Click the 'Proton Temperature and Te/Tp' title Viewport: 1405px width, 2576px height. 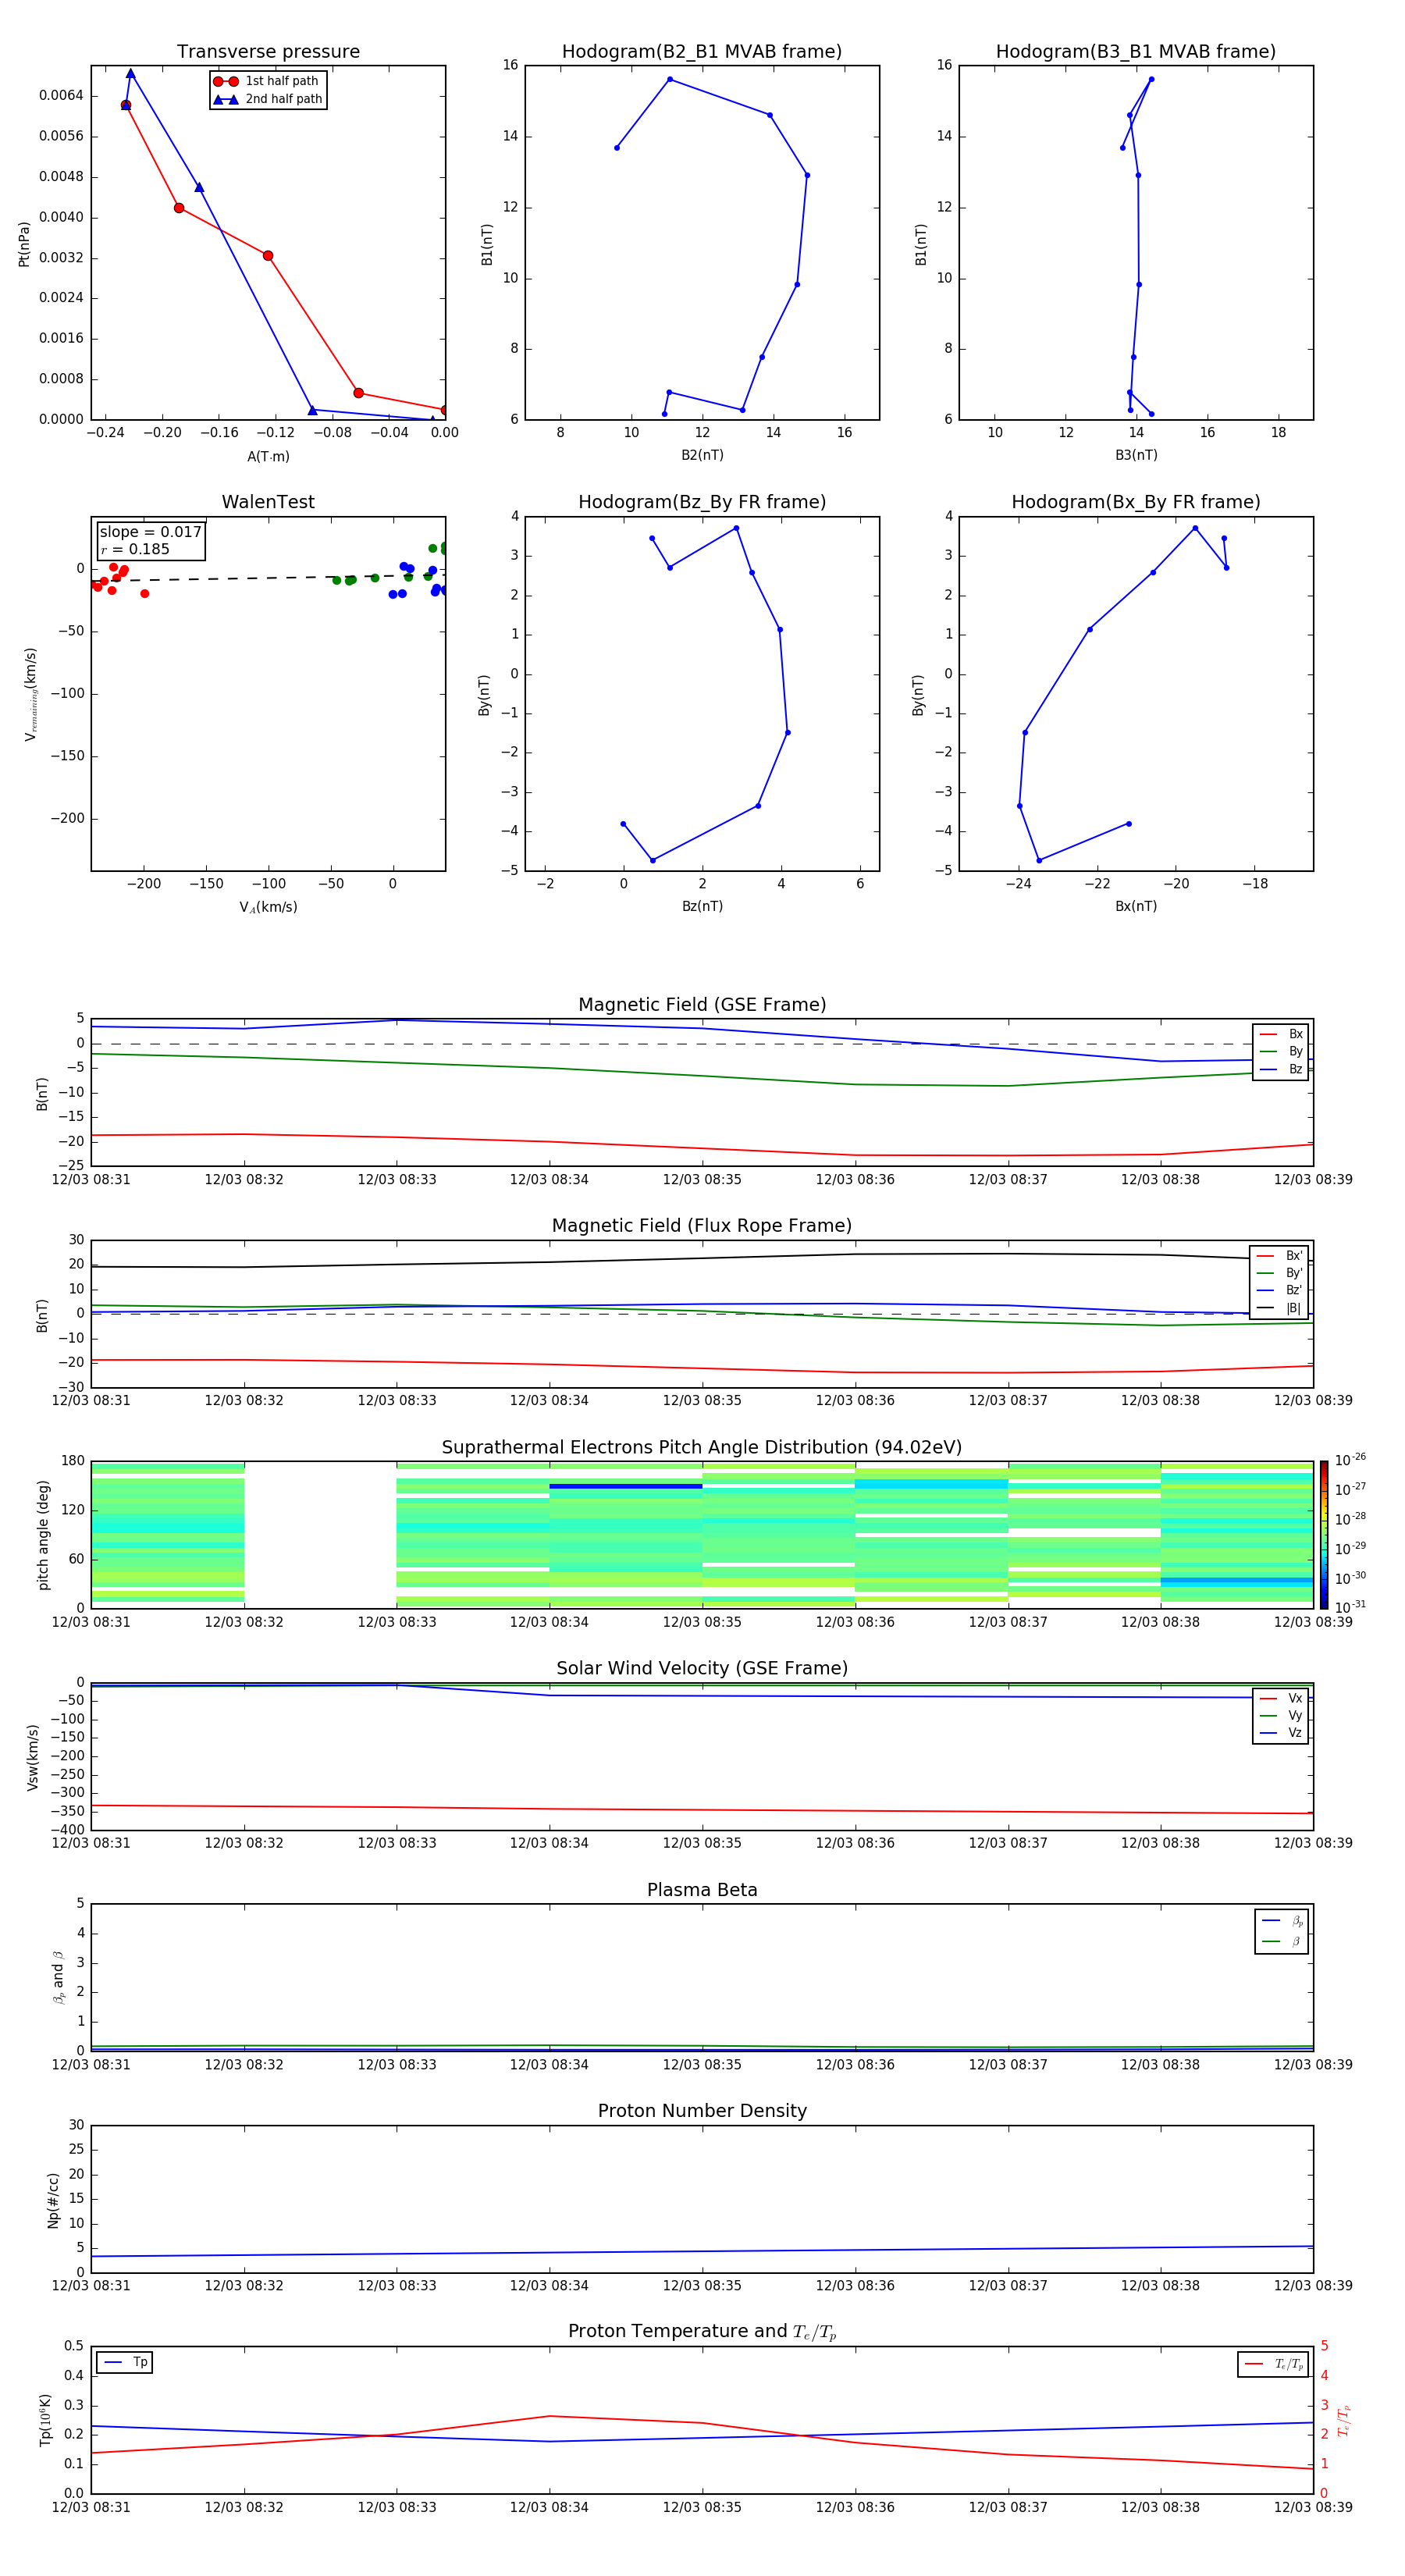point(702,2332)
